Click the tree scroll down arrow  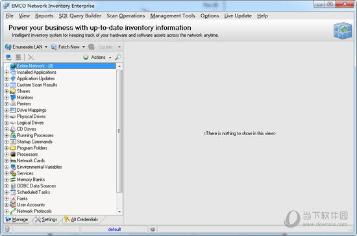point(119,211)
